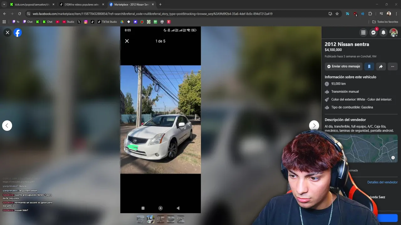Open the Facebook notifications bell
The width and height of the screenshot is (401, 225).
(383, 32)
